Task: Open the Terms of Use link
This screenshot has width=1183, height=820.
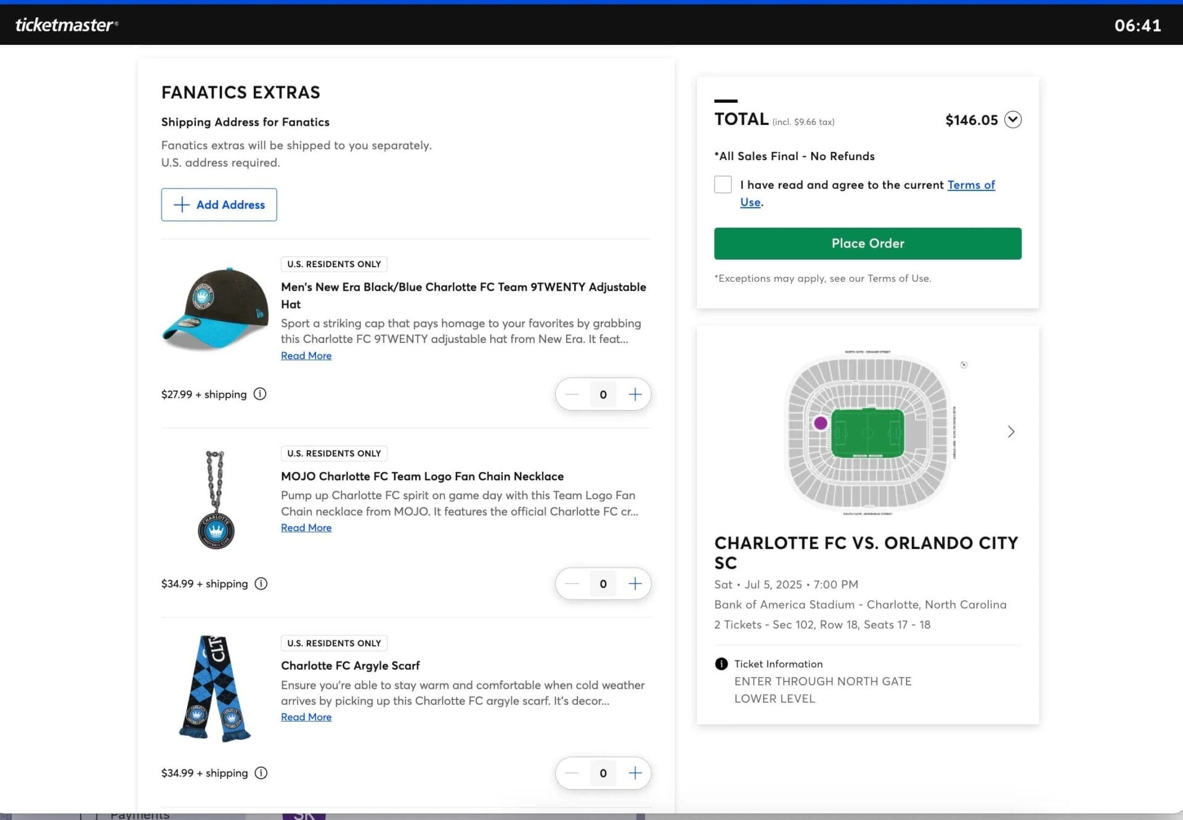Action: 971,185
